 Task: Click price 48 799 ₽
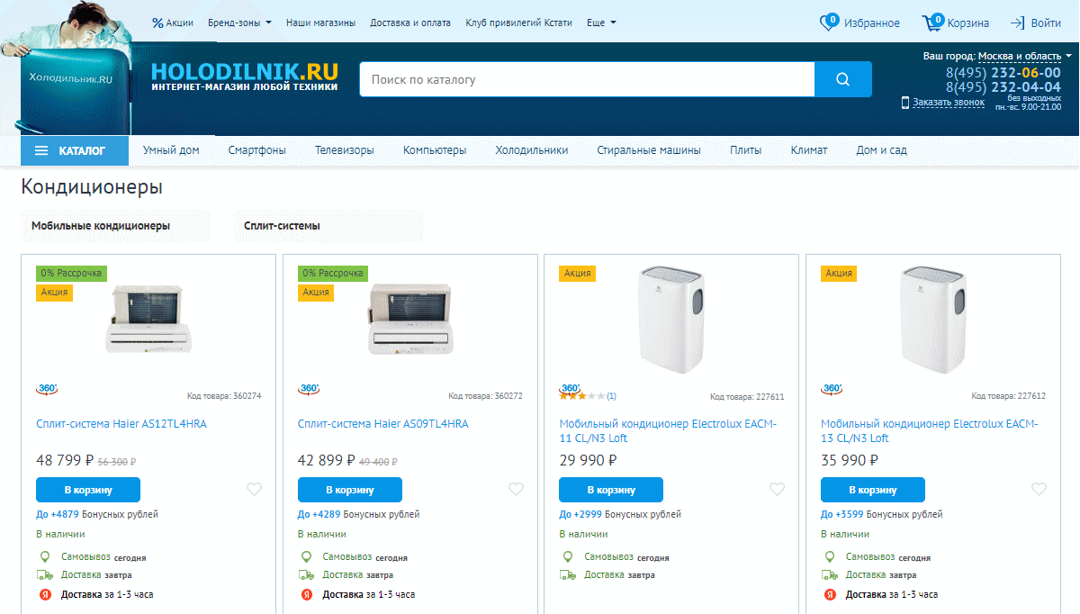tap(65, 460)
